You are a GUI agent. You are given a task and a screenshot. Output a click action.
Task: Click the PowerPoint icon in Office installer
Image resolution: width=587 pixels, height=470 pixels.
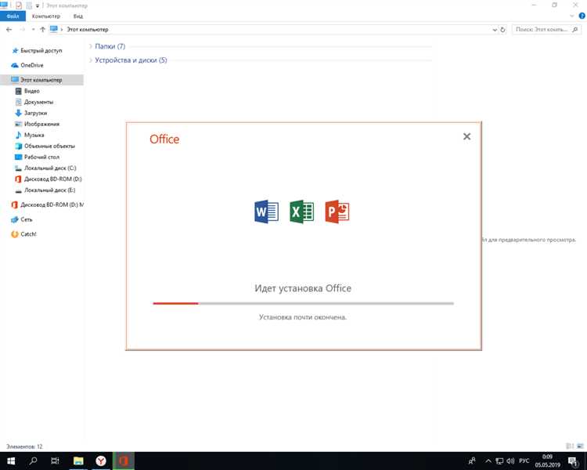click(x=337, y=211)
